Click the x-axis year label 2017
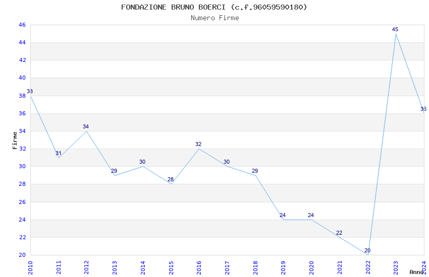This screenshot has width=429, height=277. 227,268
